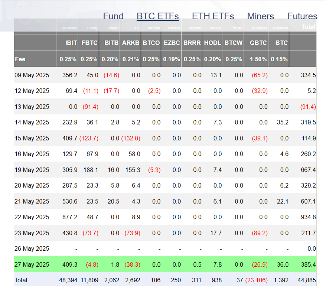Select BTC value 35.2 on 14 May
The height and width of the screenshot is (286, 326).
pos(283,122)
